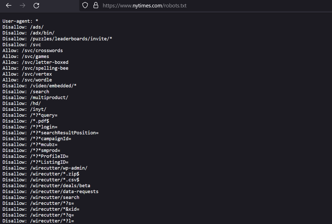The image size is (332, 224).
Task: Go back with the browser back arrow
Action: [9, 5]
